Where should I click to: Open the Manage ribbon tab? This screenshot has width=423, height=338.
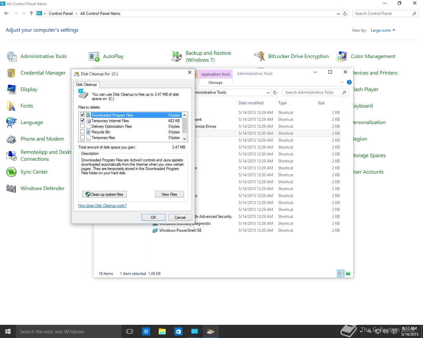(215, 83)
